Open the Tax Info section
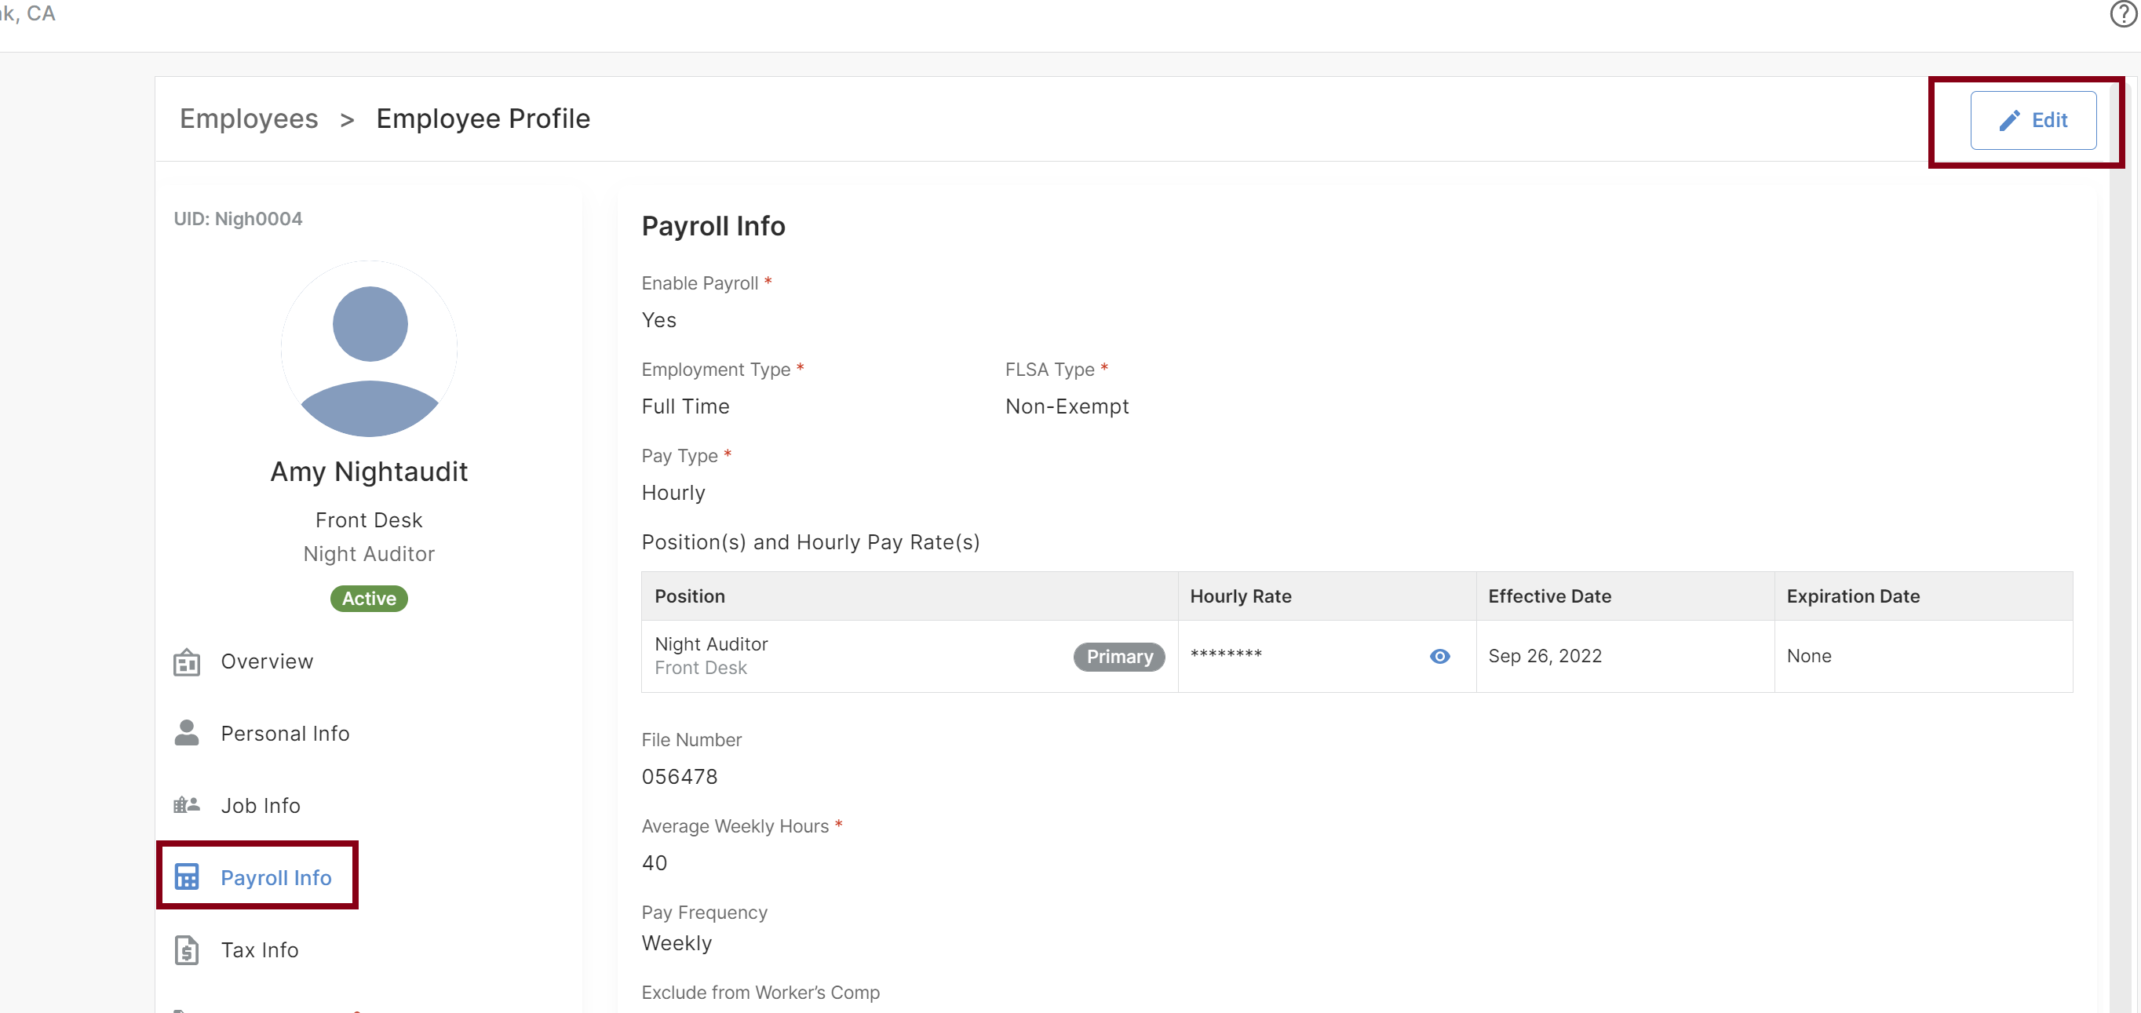 click(259, 950)
